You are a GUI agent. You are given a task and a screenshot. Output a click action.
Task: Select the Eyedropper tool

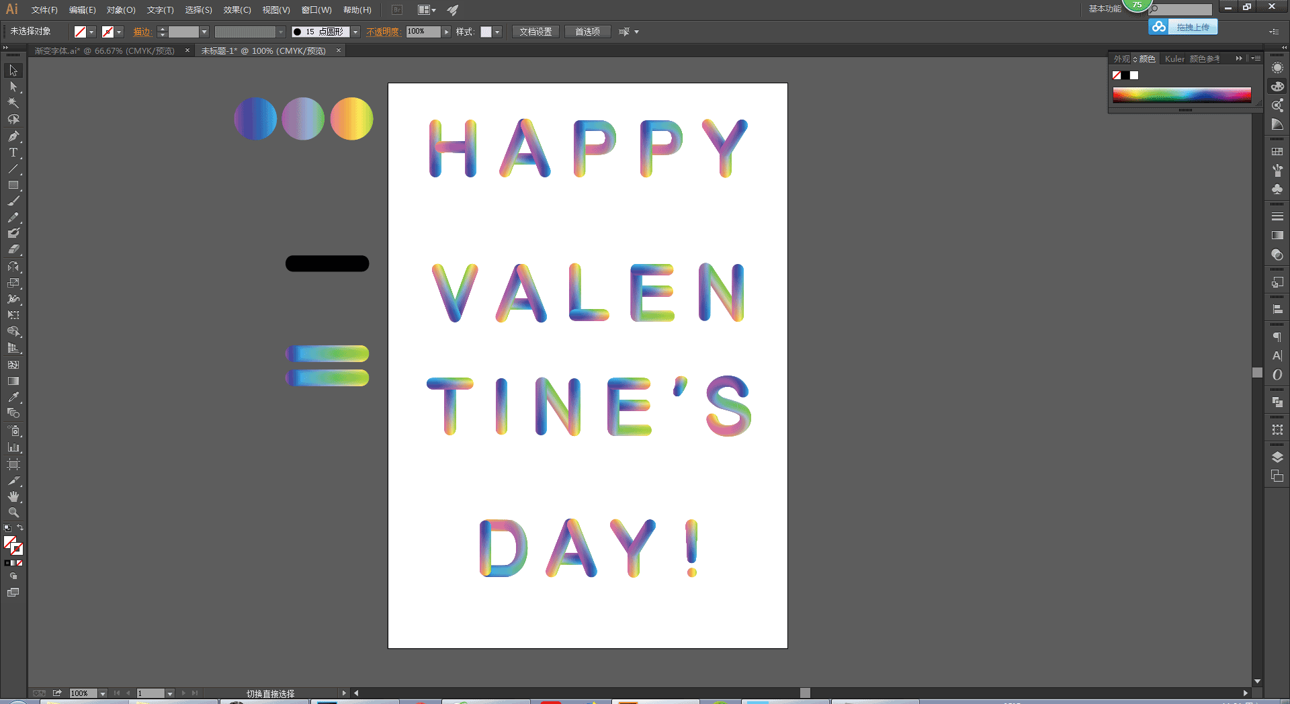[13, 397]
